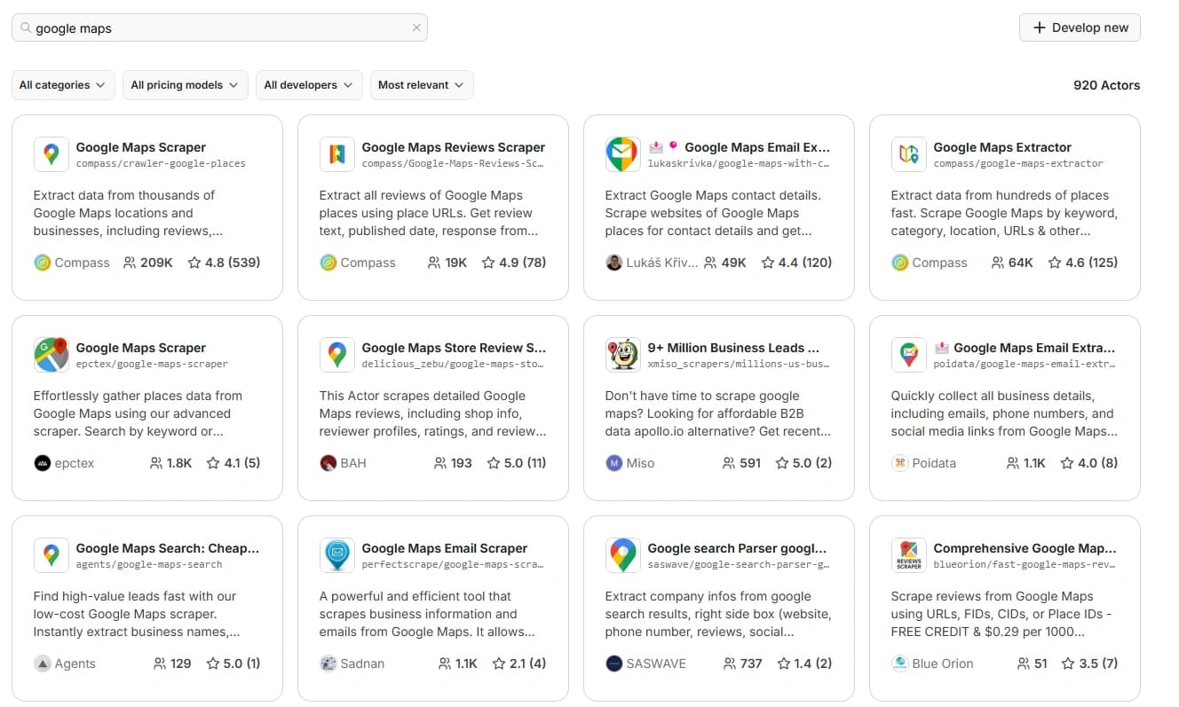Click the Blue Orion developer avatar
Image resolution: width=1179 pixels, height=707 pixels.
[898, 664]
